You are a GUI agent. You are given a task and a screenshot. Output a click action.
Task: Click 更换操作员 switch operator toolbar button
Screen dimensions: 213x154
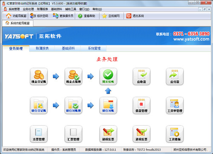[x=63, y=16]
